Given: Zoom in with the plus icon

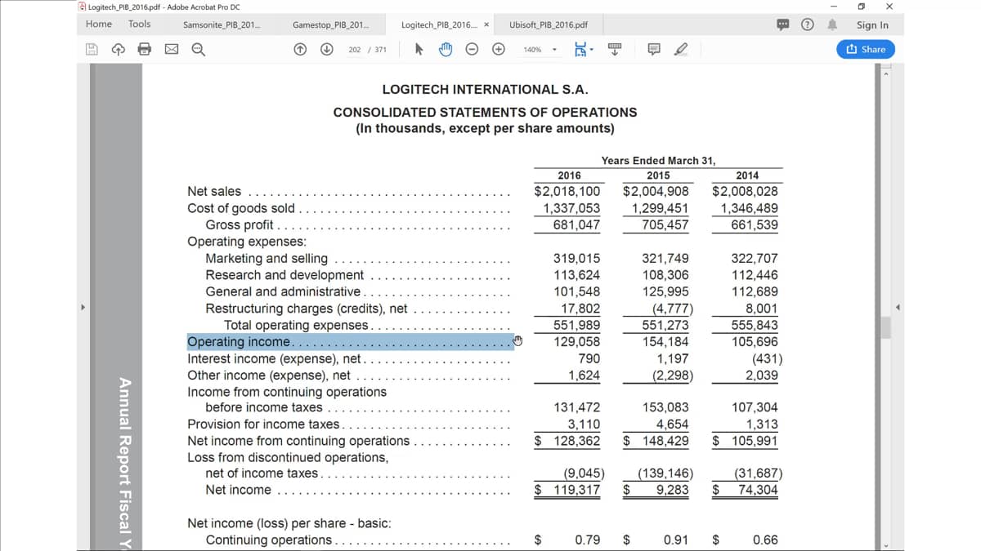Looking at the screenshot, I should pos(498,49).
